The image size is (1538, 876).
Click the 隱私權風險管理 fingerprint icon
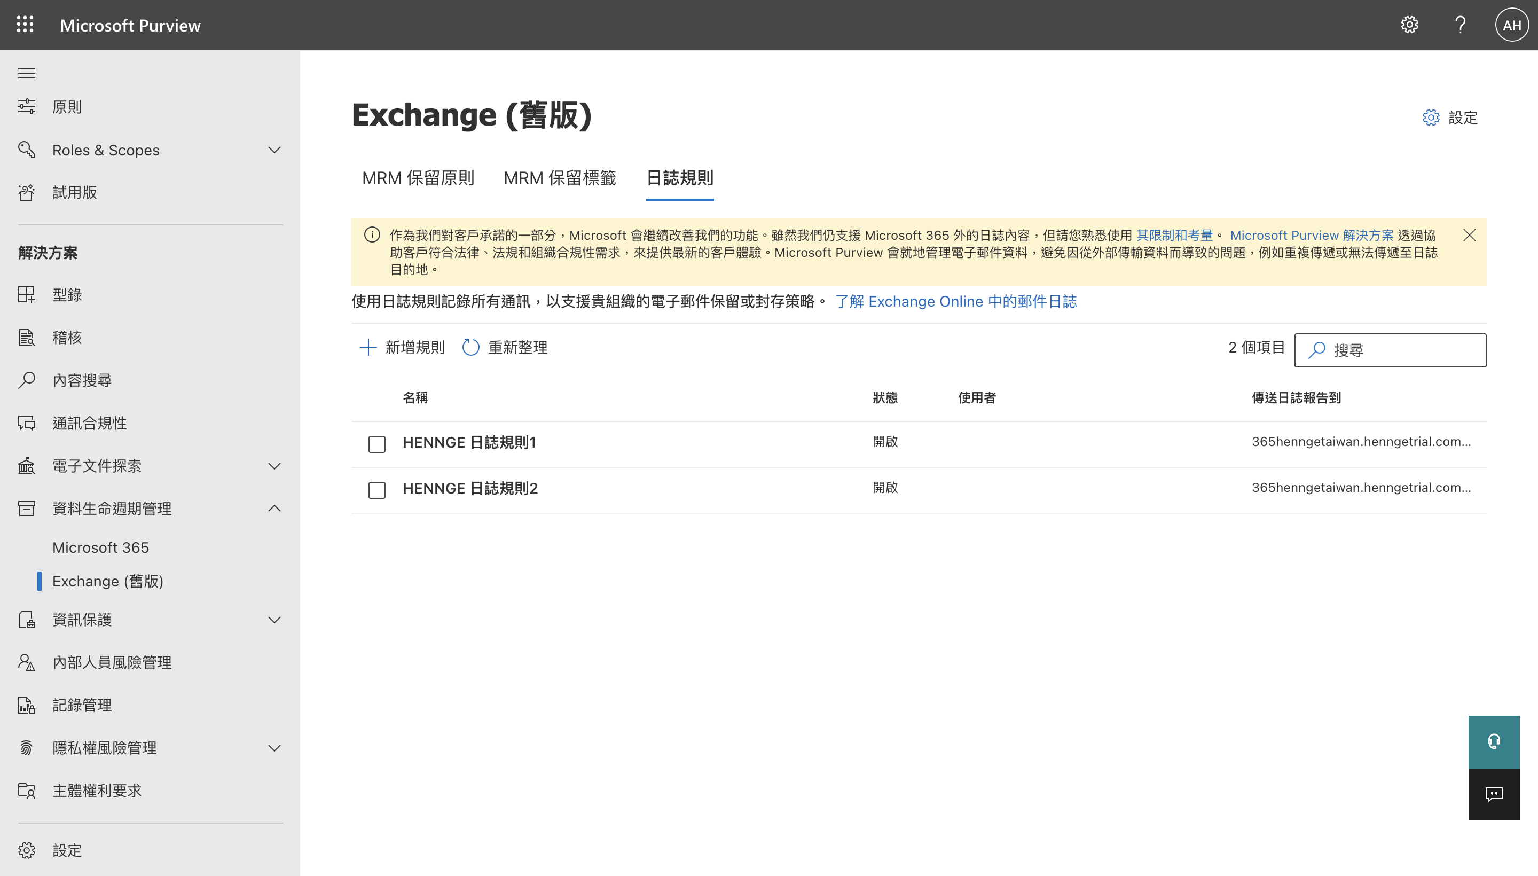point(27,747)
